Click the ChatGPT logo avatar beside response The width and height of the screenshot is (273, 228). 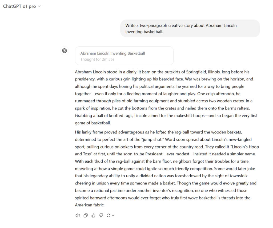point(65,51)
